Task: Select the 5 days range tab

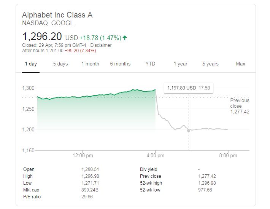Action: [x=60, y=64]
